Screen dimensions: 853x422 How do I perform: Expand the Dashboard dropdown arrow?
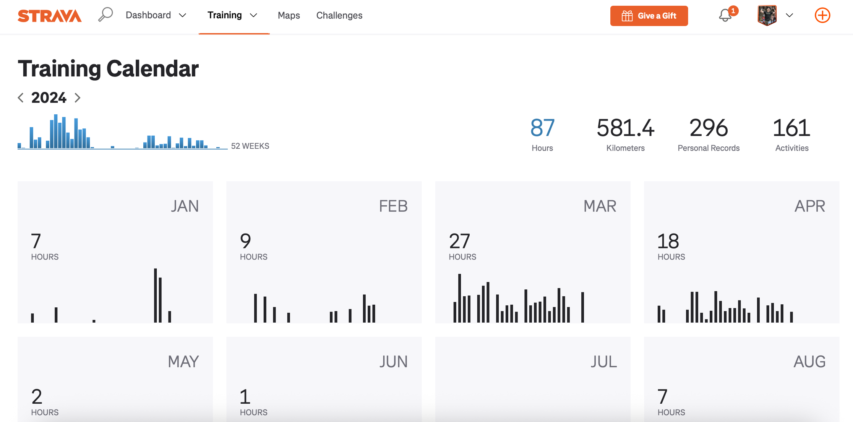183,15
